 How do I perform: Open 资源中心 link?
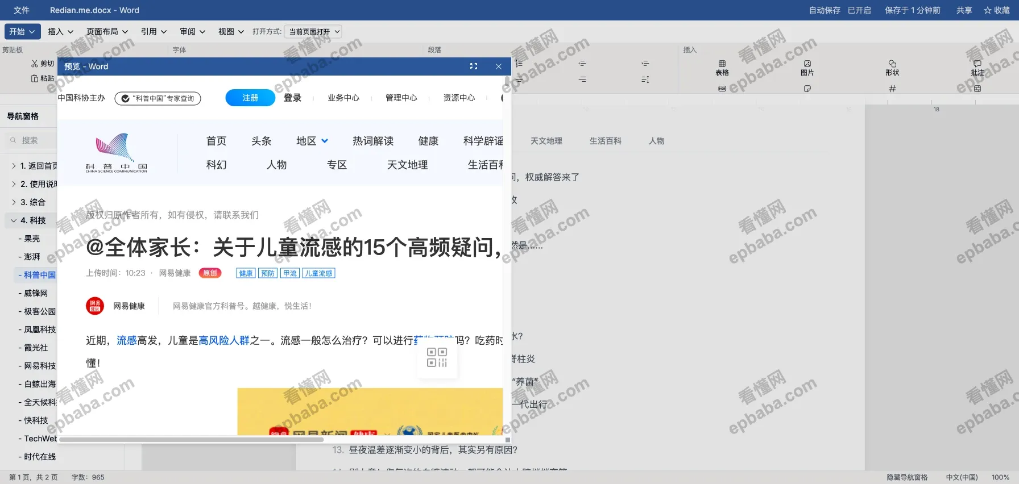pos(459,98)
